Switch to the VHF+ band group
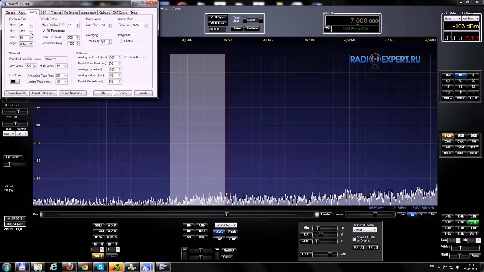This screenshot has height=272, width=484. (x=448, y=98)
